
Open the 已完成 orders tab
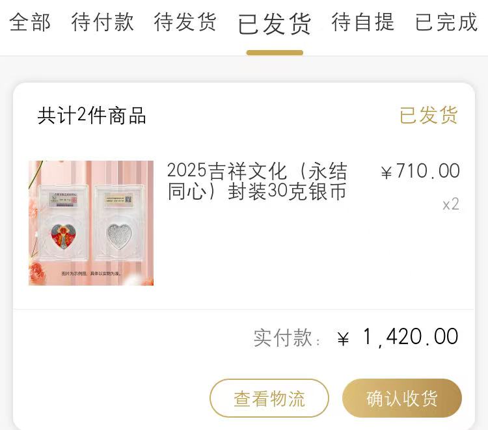click(446, 22)
